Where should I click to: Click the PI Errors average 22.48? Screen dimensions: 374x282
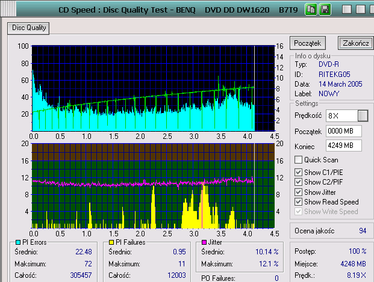pos(84,252)
